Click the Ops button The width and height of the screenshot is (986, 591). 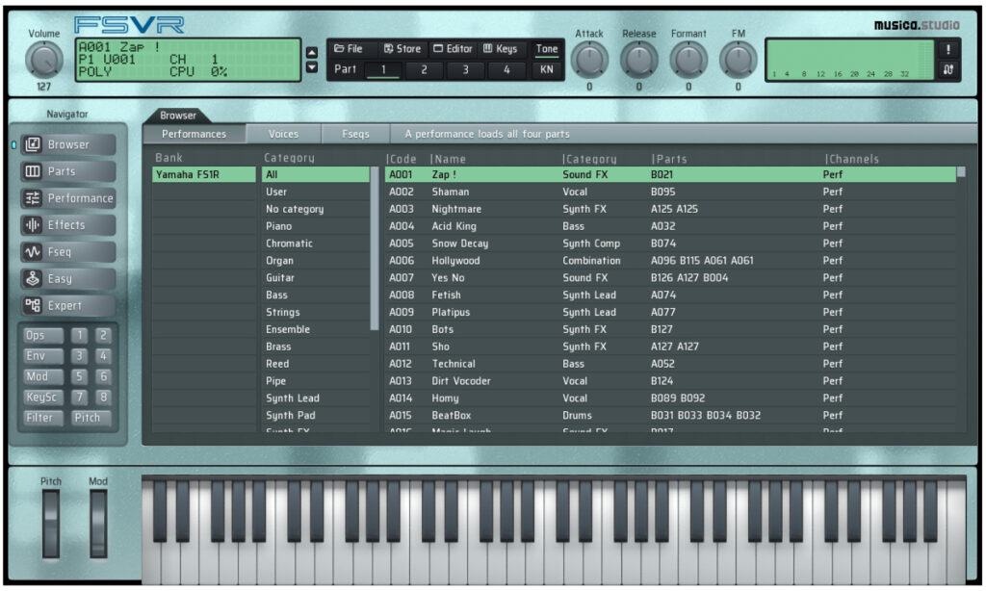tap(42, 336)
